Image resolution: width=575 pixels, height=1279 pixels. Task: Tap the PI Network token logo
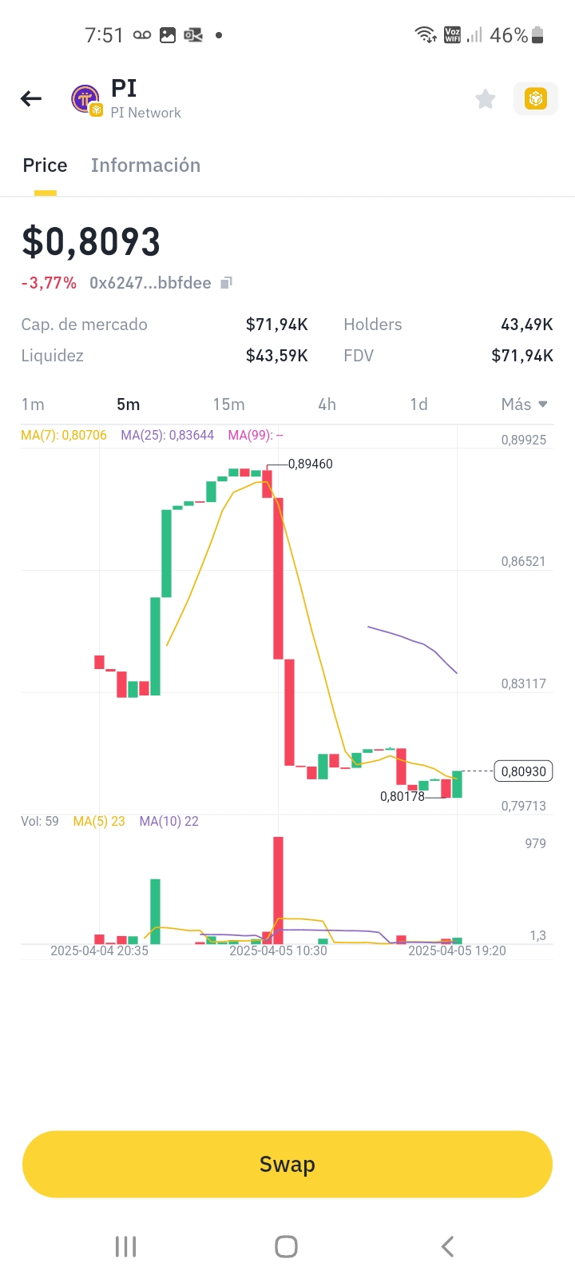coord(85,99)
